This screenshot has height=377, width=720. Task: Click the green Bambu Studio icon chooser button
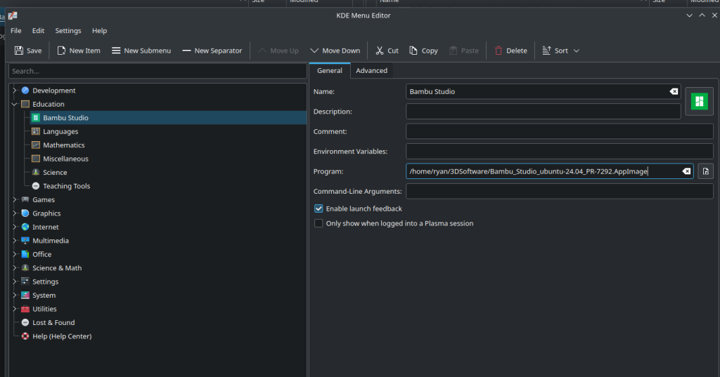click(x=699, y=101)
